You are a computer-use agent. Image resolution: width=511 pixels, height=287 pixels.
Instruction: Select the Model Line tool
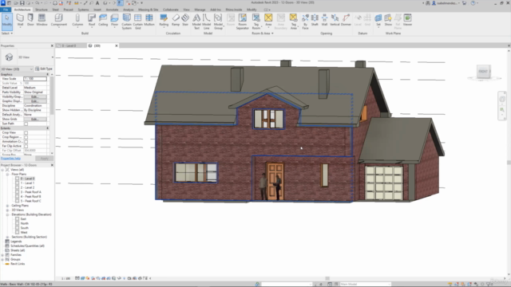click(x=207, y=22)
